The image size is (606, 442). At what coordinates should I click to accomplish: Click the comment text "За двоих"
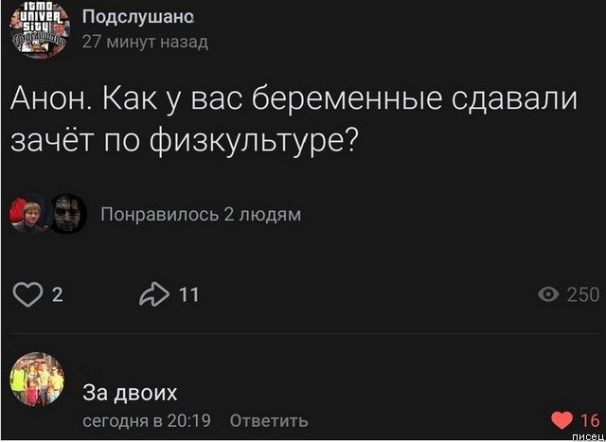(130, 393)
